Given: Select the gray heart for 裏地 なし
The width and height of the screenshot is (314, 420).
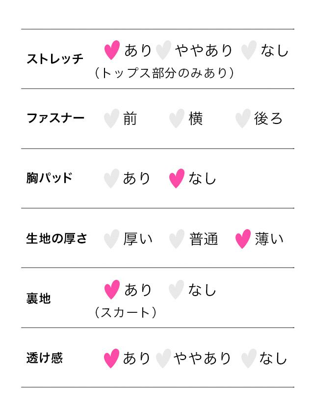Looking at the screenshot, I should click(x=176, y=290).
